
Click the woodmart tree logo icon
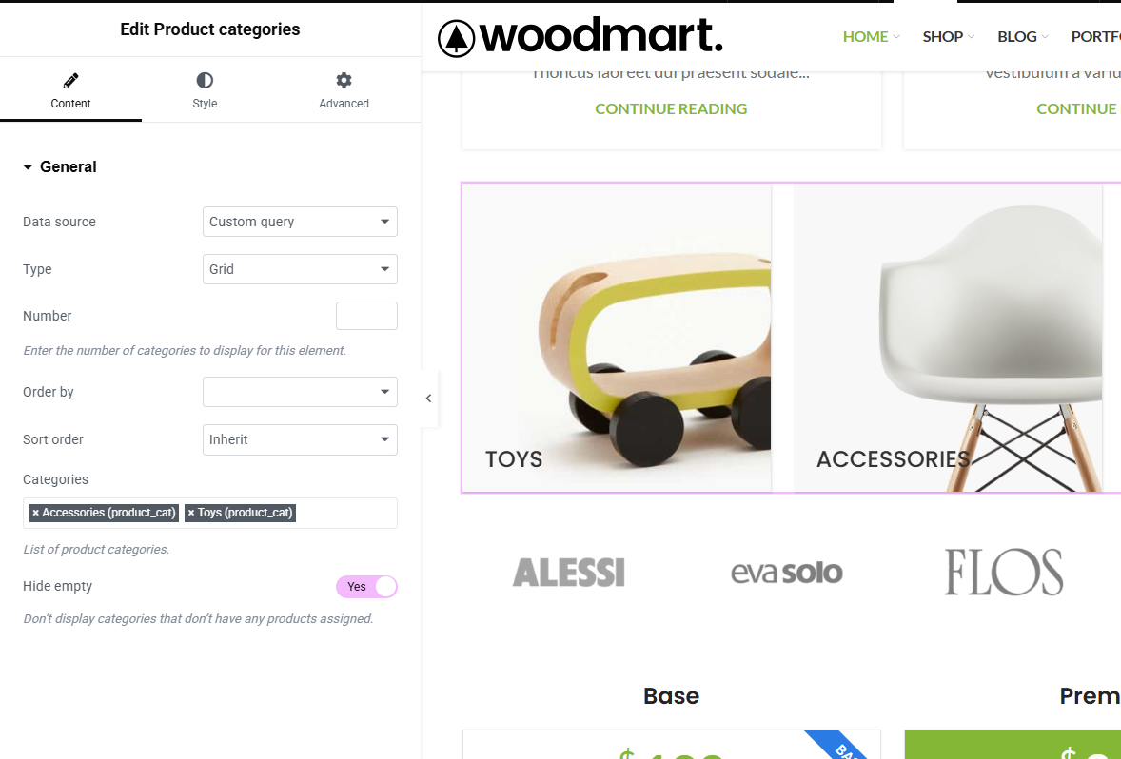456,39
